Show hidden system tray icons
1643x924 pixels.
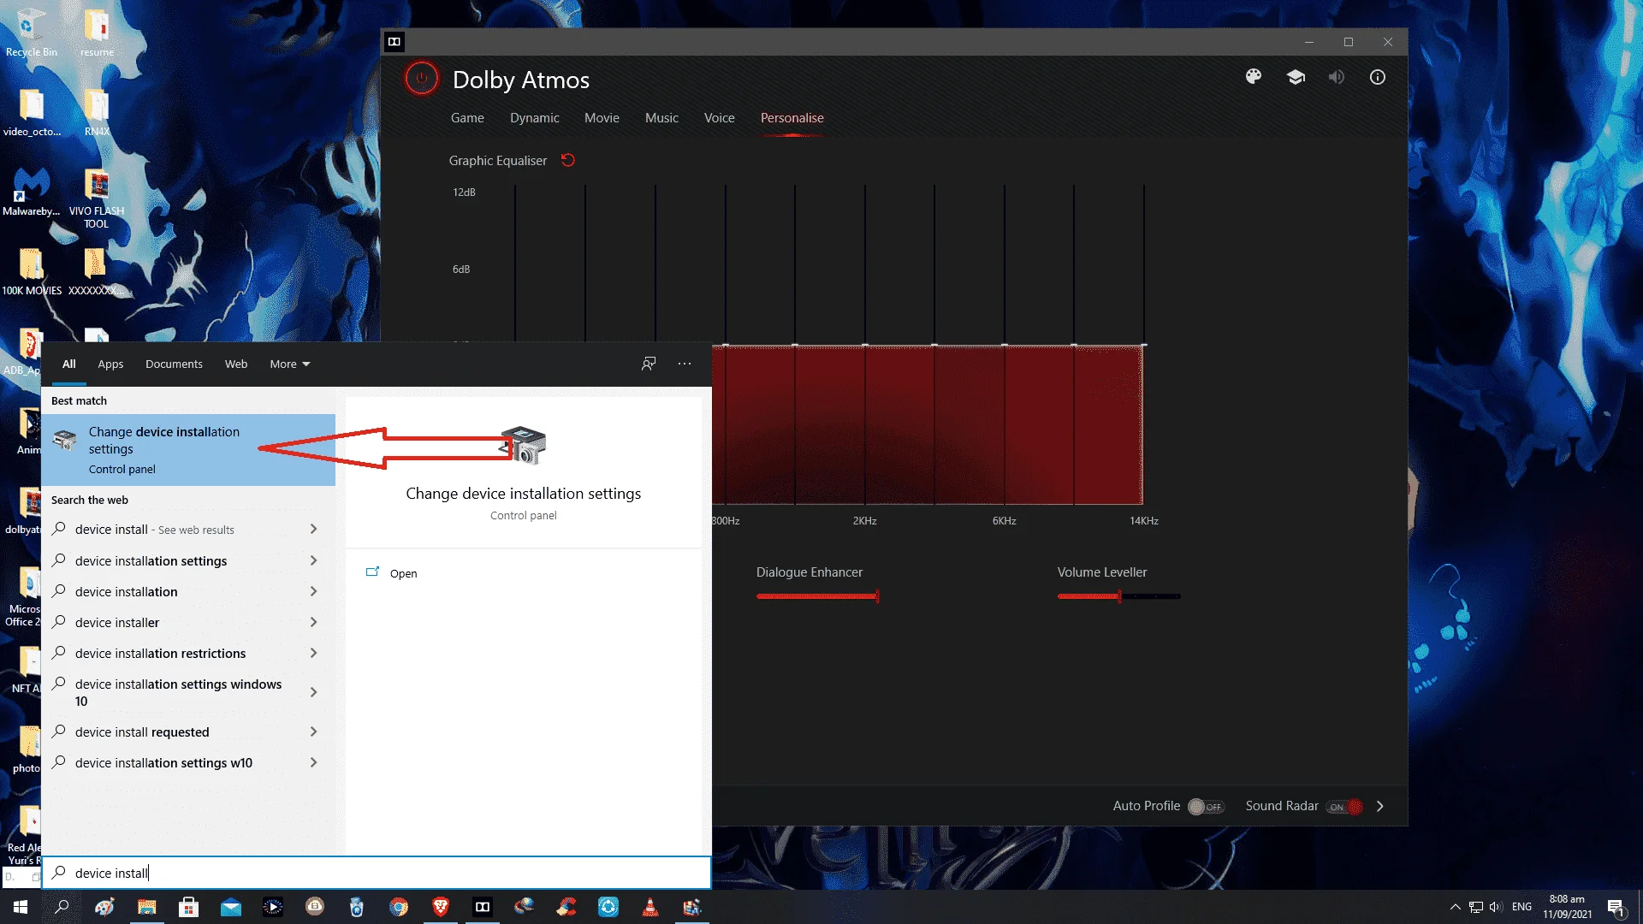[x=1455, y=907]
